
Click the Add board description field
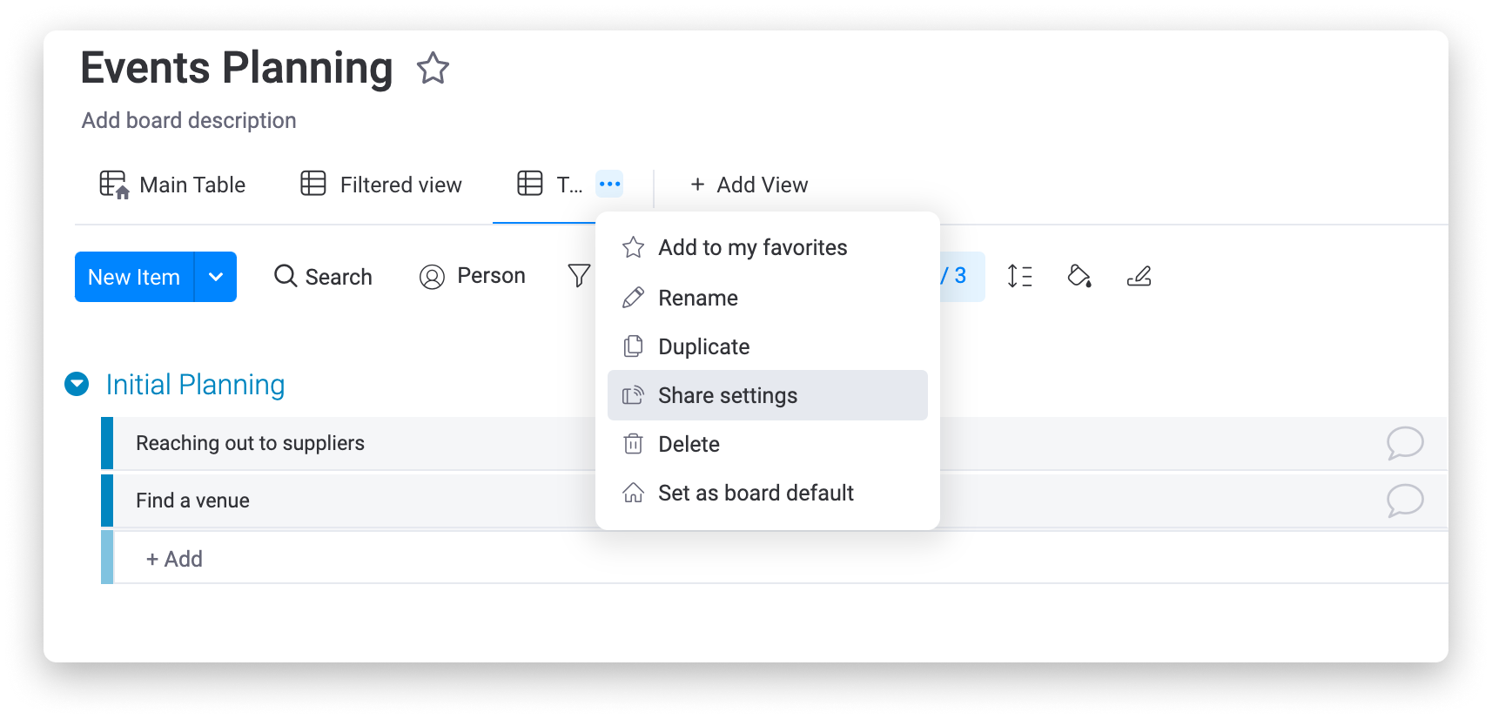(189, 120)
